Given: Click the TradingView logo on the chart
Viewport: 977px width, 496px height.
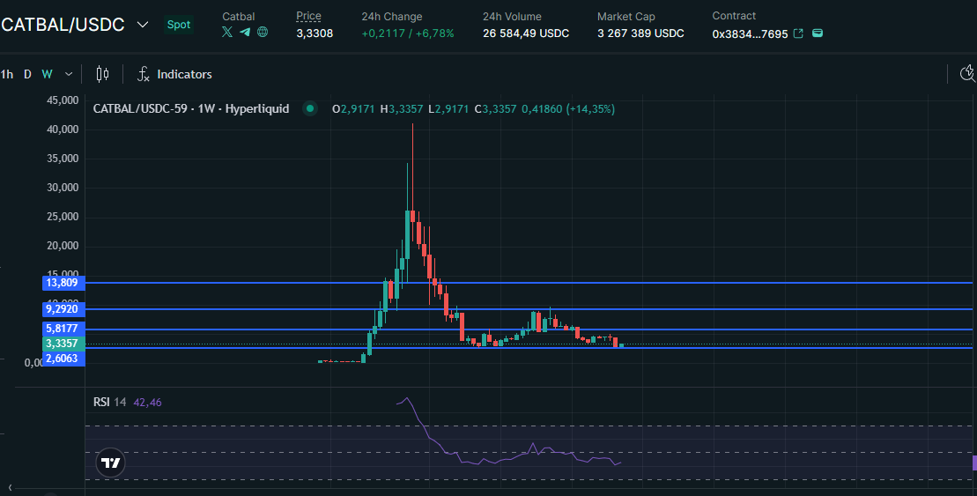Looking at the screenshot, I should click(x=110, y=463).
